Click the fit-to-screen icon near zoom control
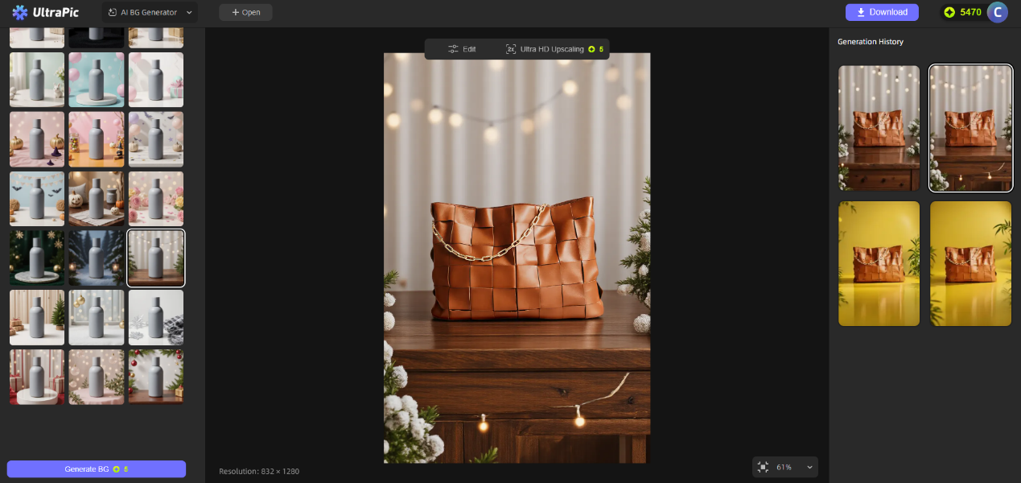 [763, 467]
